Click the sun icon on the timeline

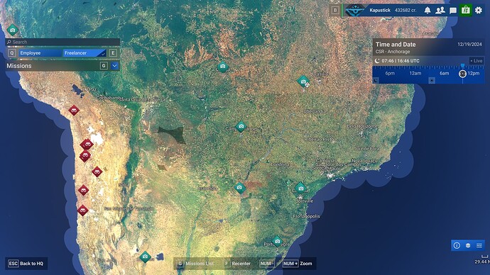tap(432, 80)
